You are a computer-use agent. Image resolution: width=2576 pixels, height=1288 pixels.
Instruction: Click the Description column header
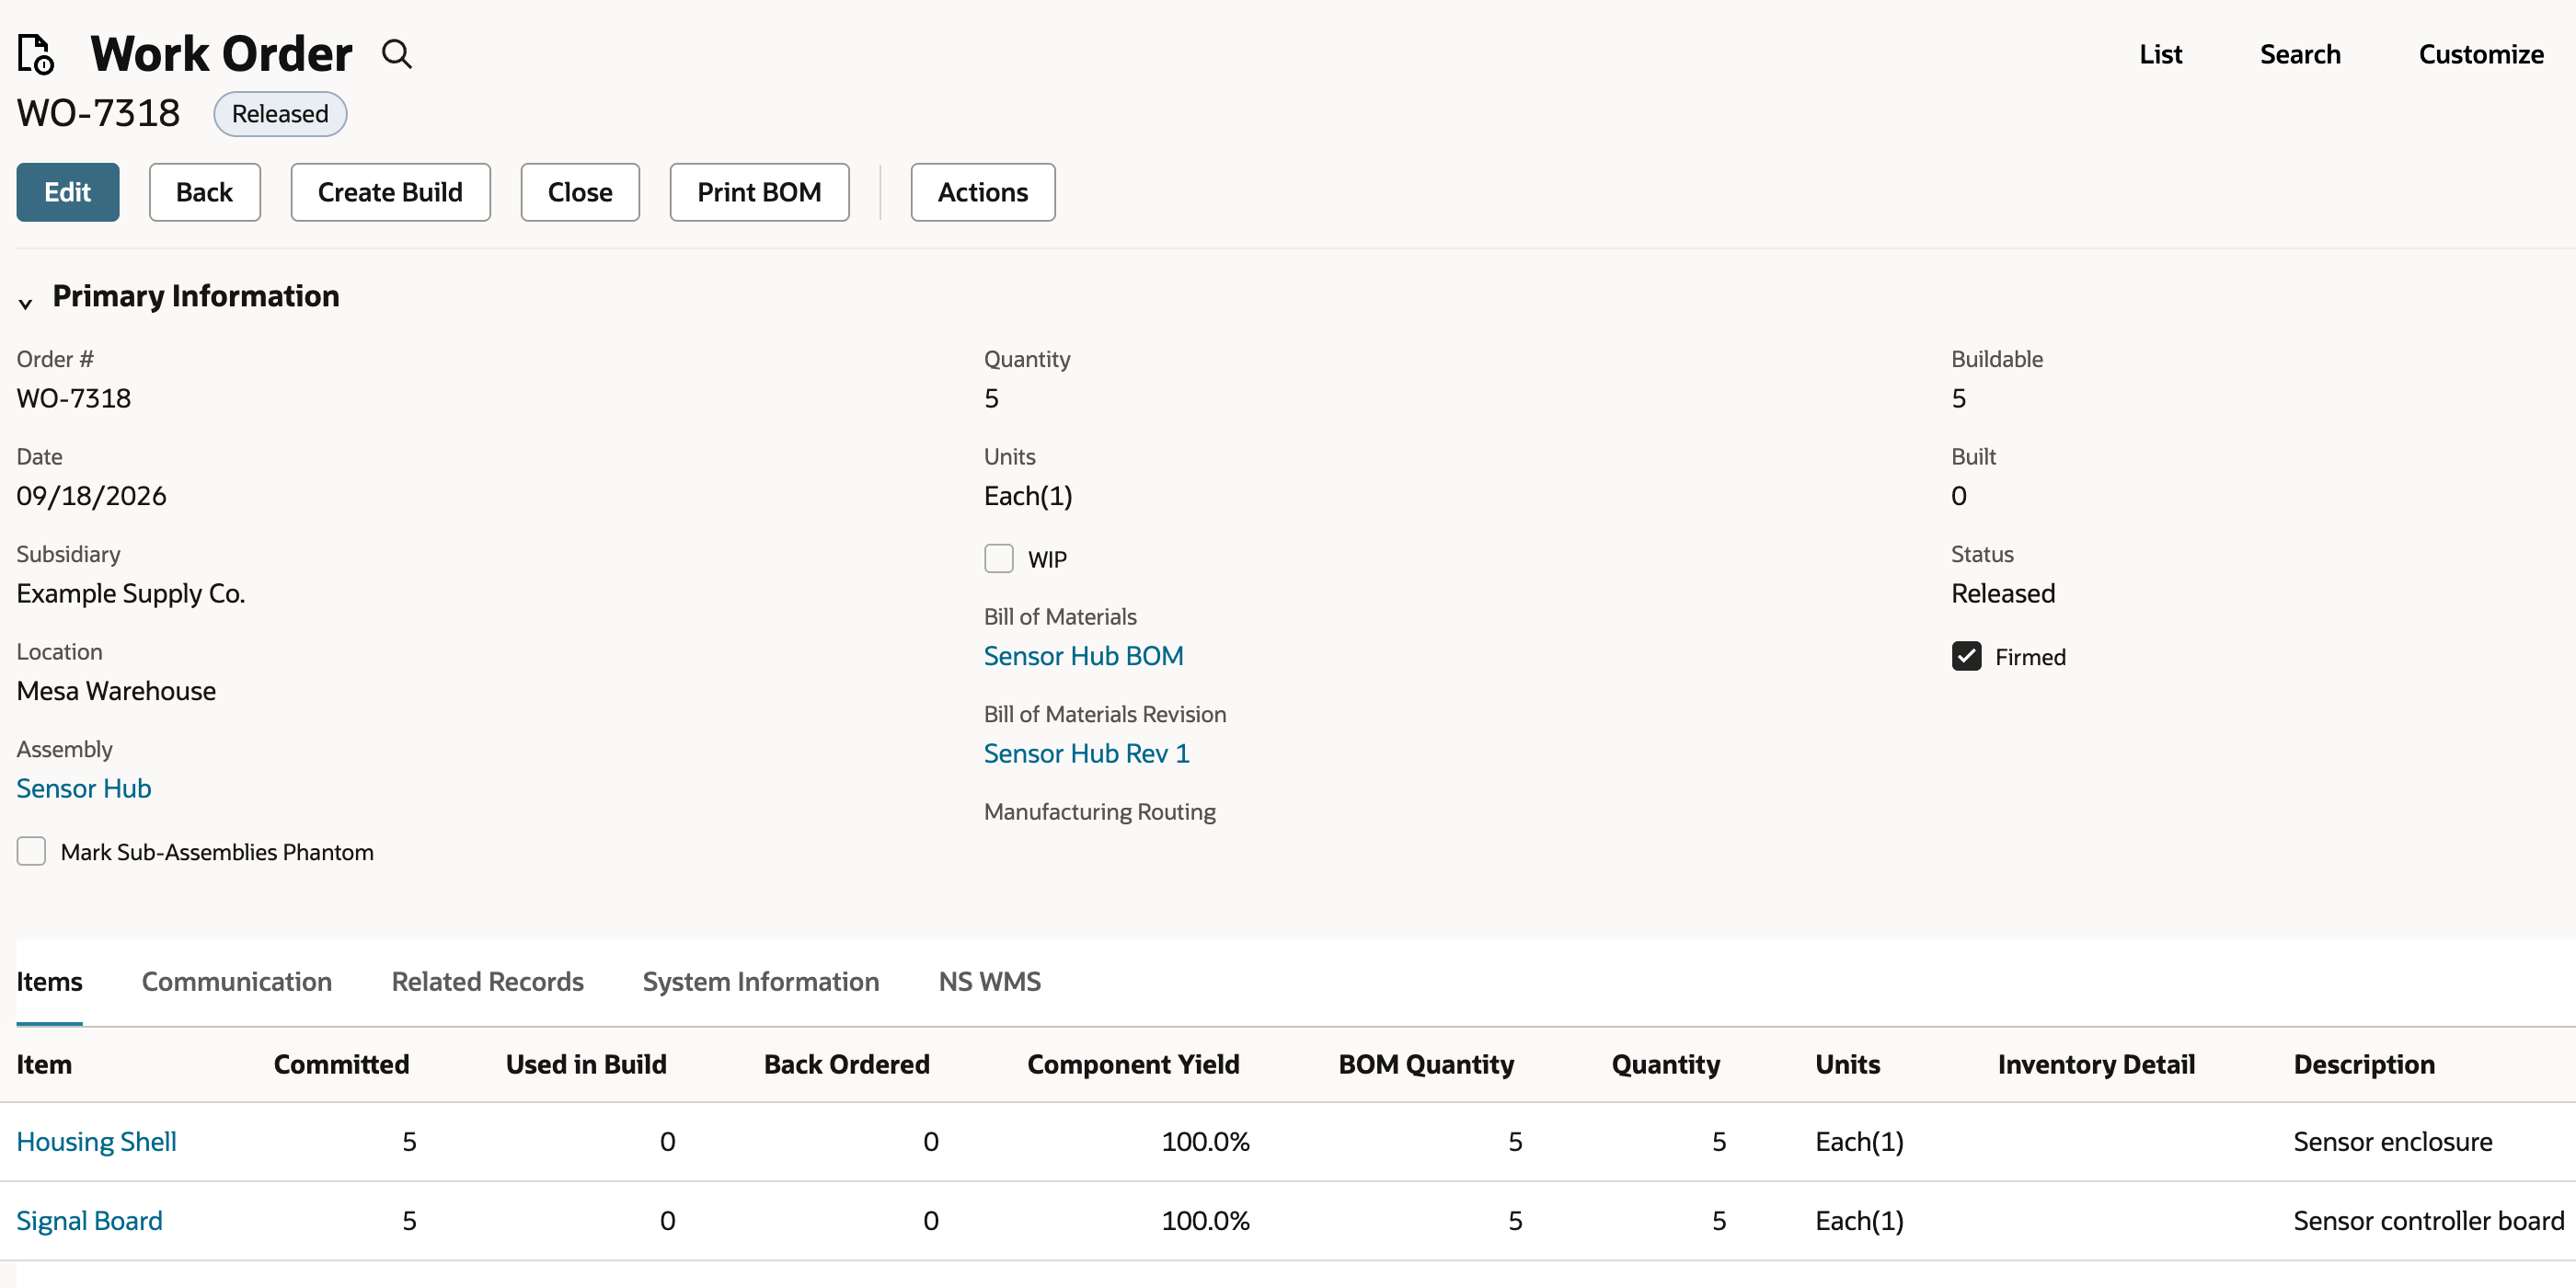(2364, 1064)
